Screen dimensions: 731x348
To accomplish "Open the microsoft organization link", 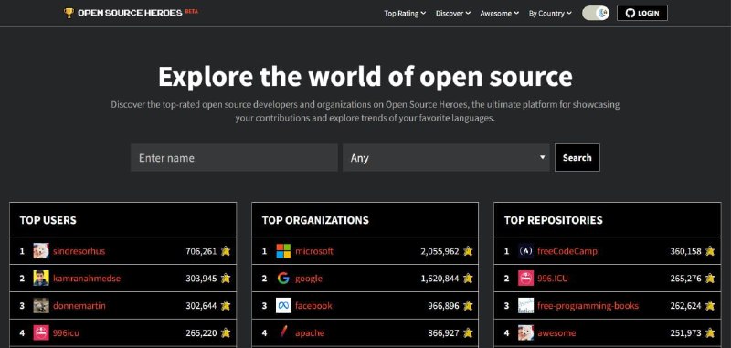I will (x=314, y=251).
